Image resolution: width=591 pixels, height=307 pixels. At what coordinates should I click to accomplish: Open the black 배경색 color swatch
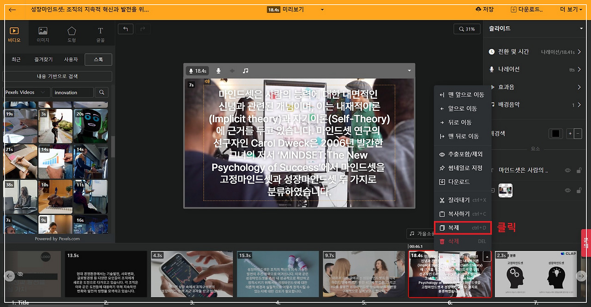tap(555, 133)
